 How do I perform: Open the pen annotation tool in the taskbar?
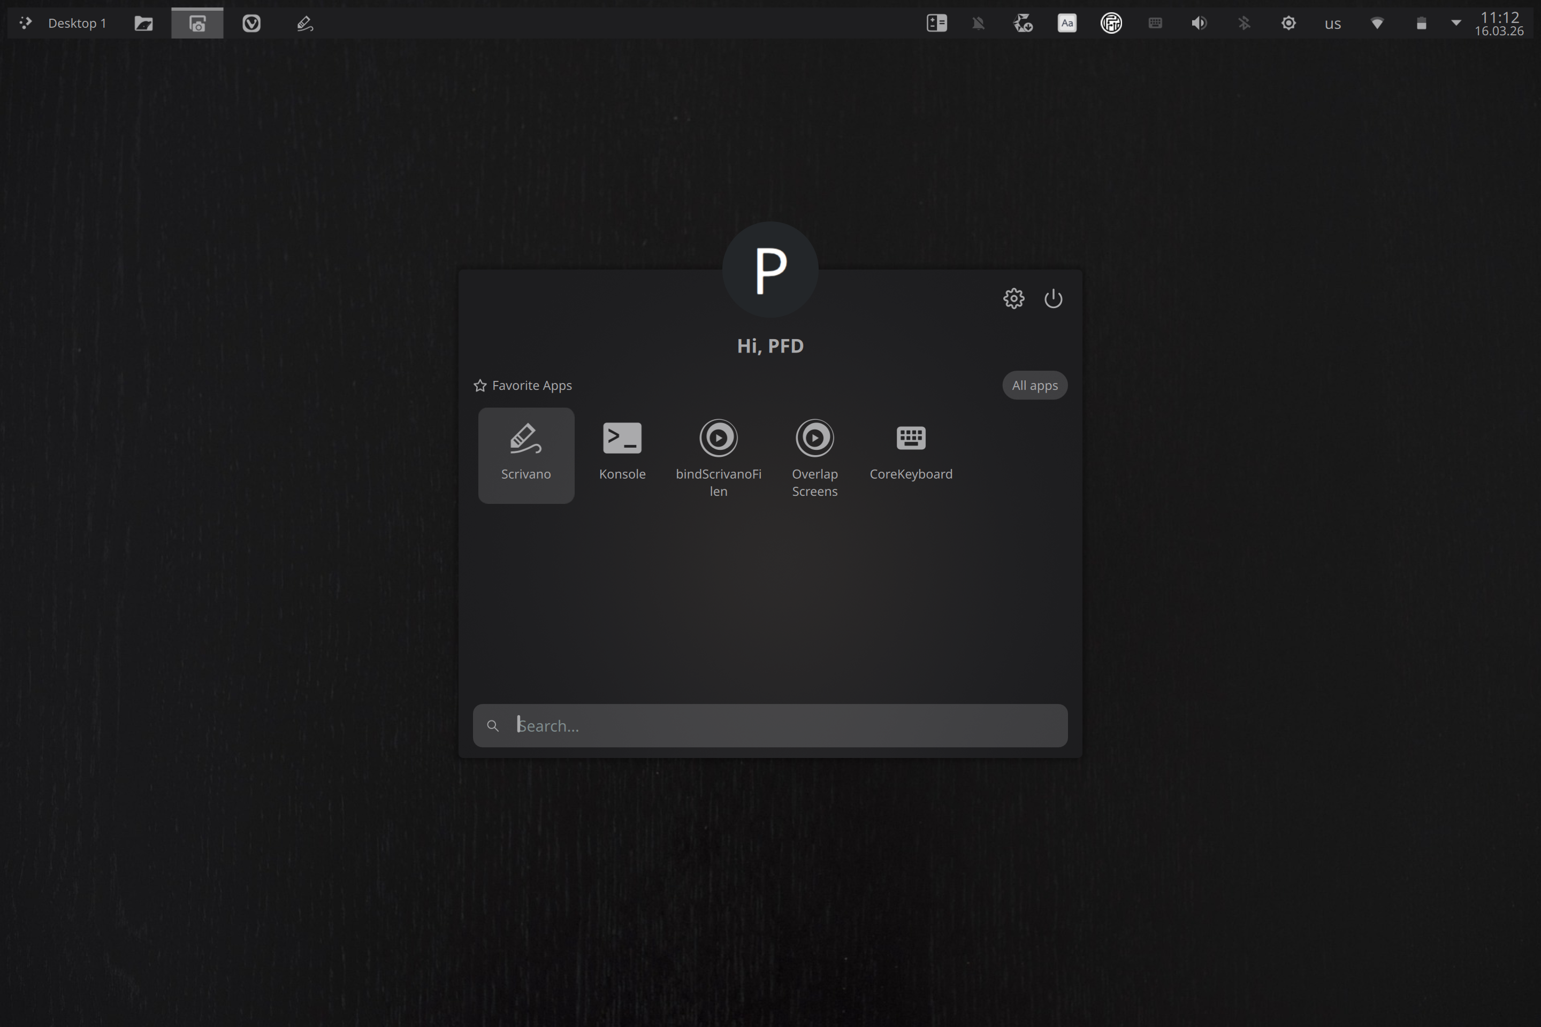pyautogui.click(x=303, y=22)
